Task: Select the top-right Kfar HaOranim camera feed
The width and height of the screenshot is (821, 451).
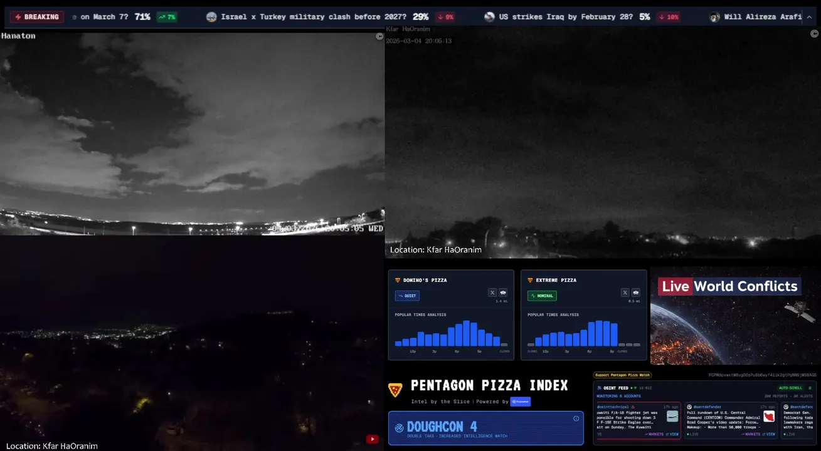Action: coord(603,142)
